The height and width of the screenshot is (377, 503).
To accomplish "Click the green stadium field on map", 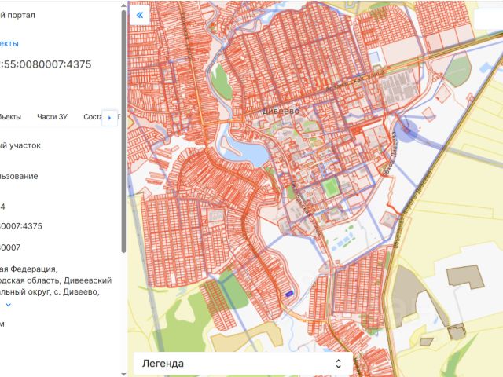I will [x=330, y=187].
